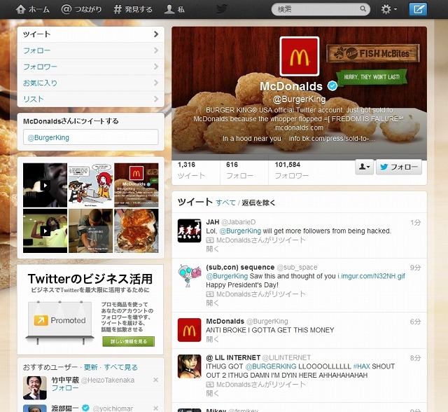Screen dimensions: 448x412
Task: Click the @BurgerKing tweet input field
Action: pos(91,137)
